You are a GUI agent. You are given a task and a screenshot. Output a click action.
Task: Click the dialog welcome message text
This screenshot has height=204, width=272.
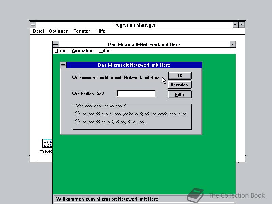click(116, 78)
